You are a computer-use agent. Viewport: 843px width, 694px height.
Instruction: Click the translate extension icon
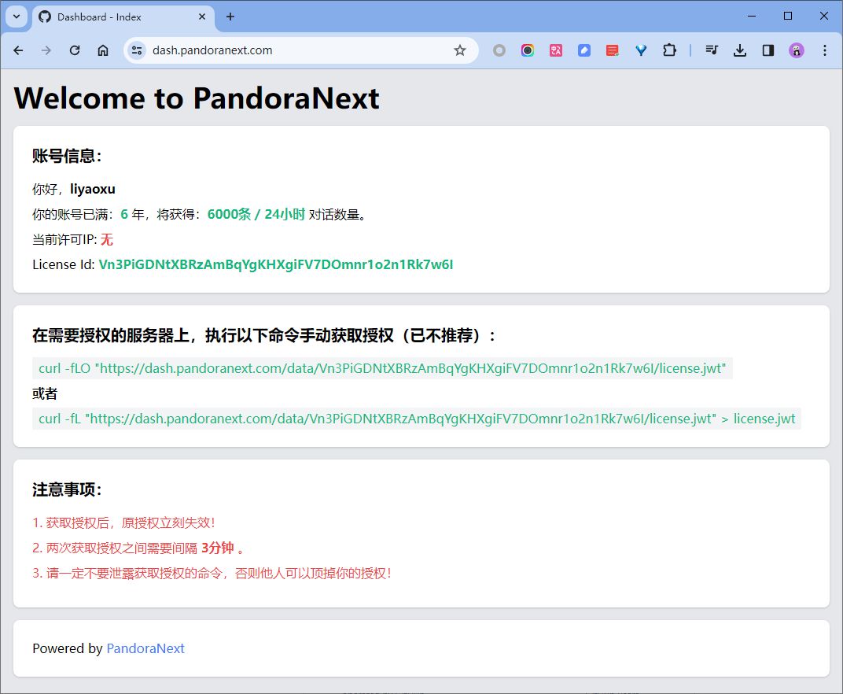coord(556,50)
